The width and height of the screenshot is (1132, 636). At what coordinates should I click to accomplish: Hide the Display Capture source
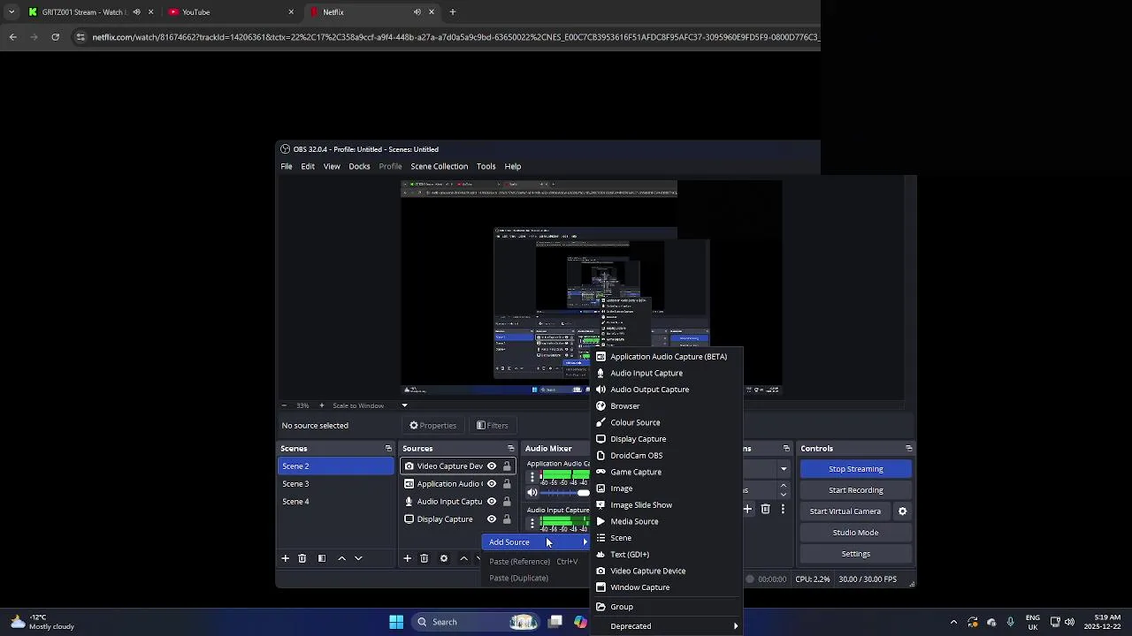[x=492, y=519]
